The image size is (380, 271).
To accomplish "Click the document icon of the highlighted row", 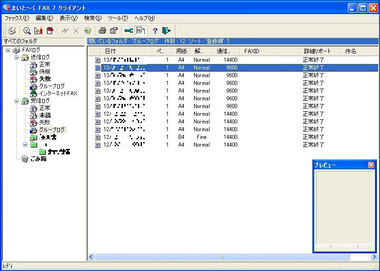I will click(x=97, y=68).
